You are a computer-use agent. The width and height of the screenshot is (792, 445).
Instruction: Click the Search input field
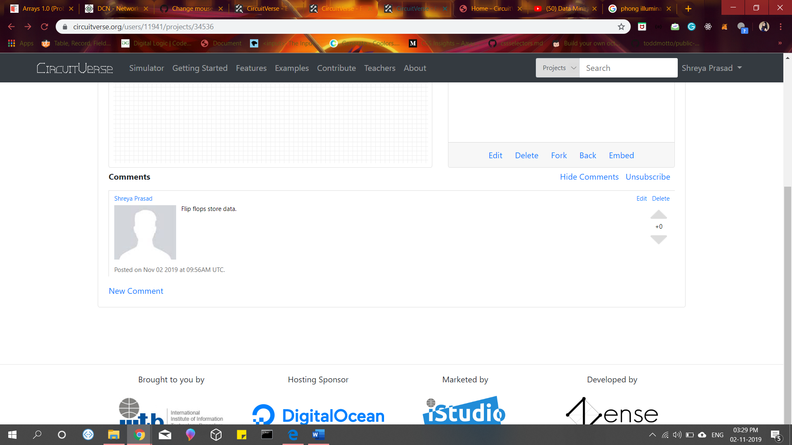(628, 68)
